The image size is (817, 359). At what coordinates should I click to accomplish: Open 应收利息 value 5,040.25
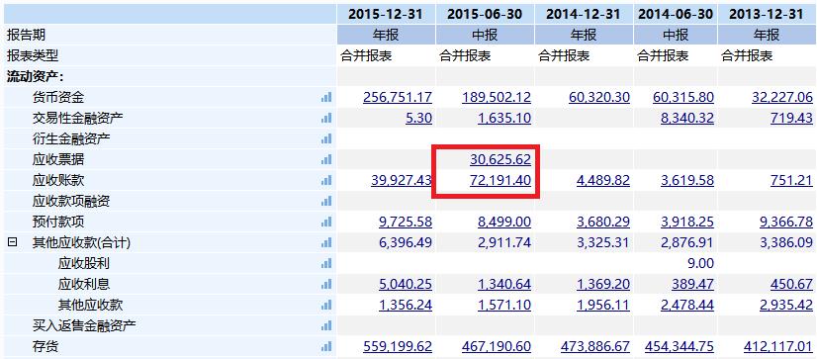click(406, 285)
